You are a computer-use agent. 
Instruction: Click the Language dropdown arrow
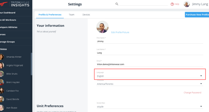(x=201, y=76)
